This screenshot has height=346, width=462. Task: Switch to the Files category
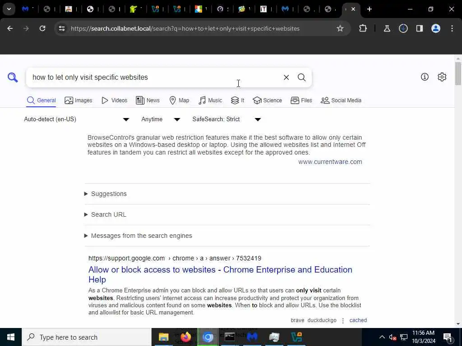coord(301,100)
